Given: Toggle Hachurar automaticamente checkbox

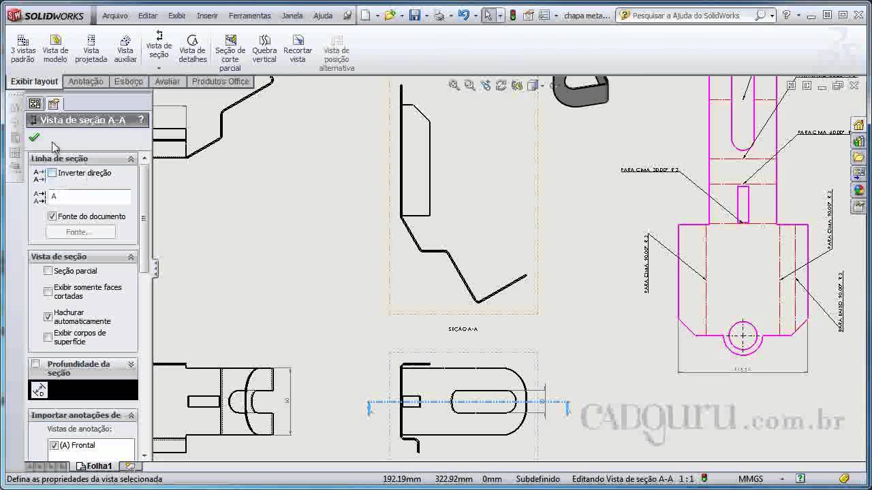Looking at the screenshot, I should point(48,316).
